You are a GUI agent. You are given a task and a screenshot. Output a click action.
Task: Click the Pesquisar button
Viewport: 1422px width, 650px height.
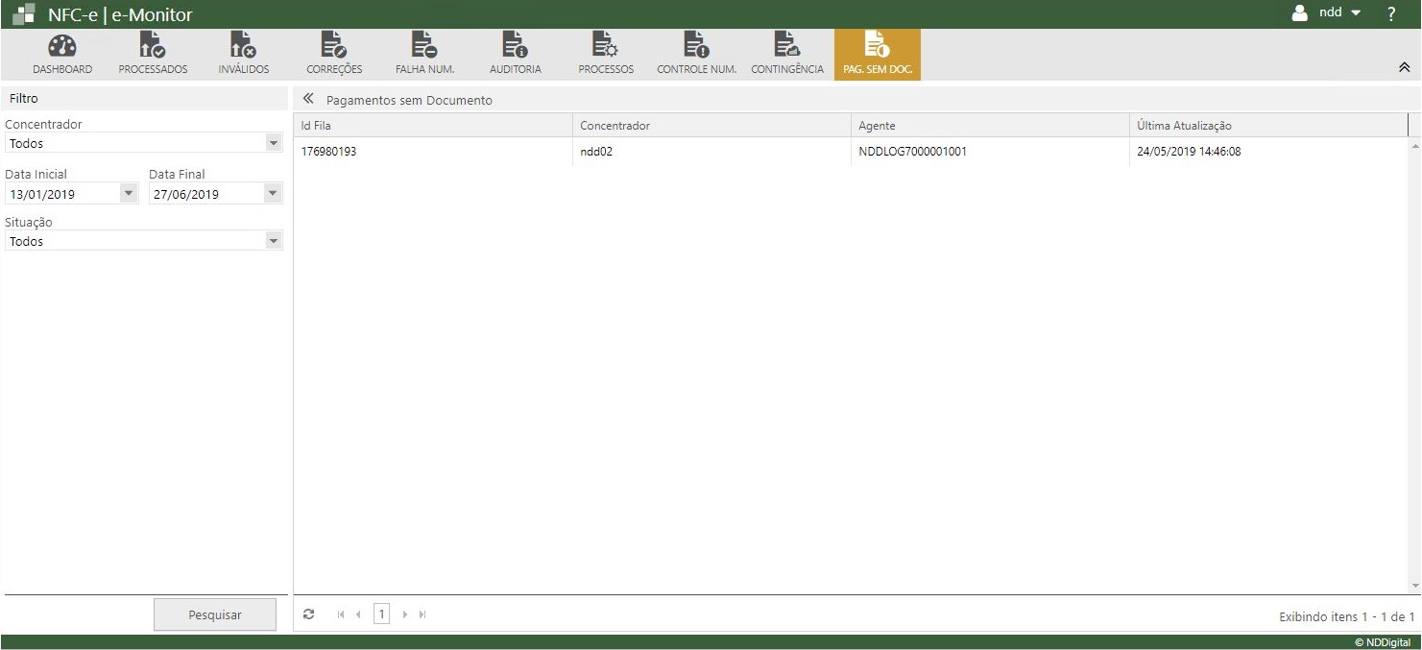click(x=215, y=614)
